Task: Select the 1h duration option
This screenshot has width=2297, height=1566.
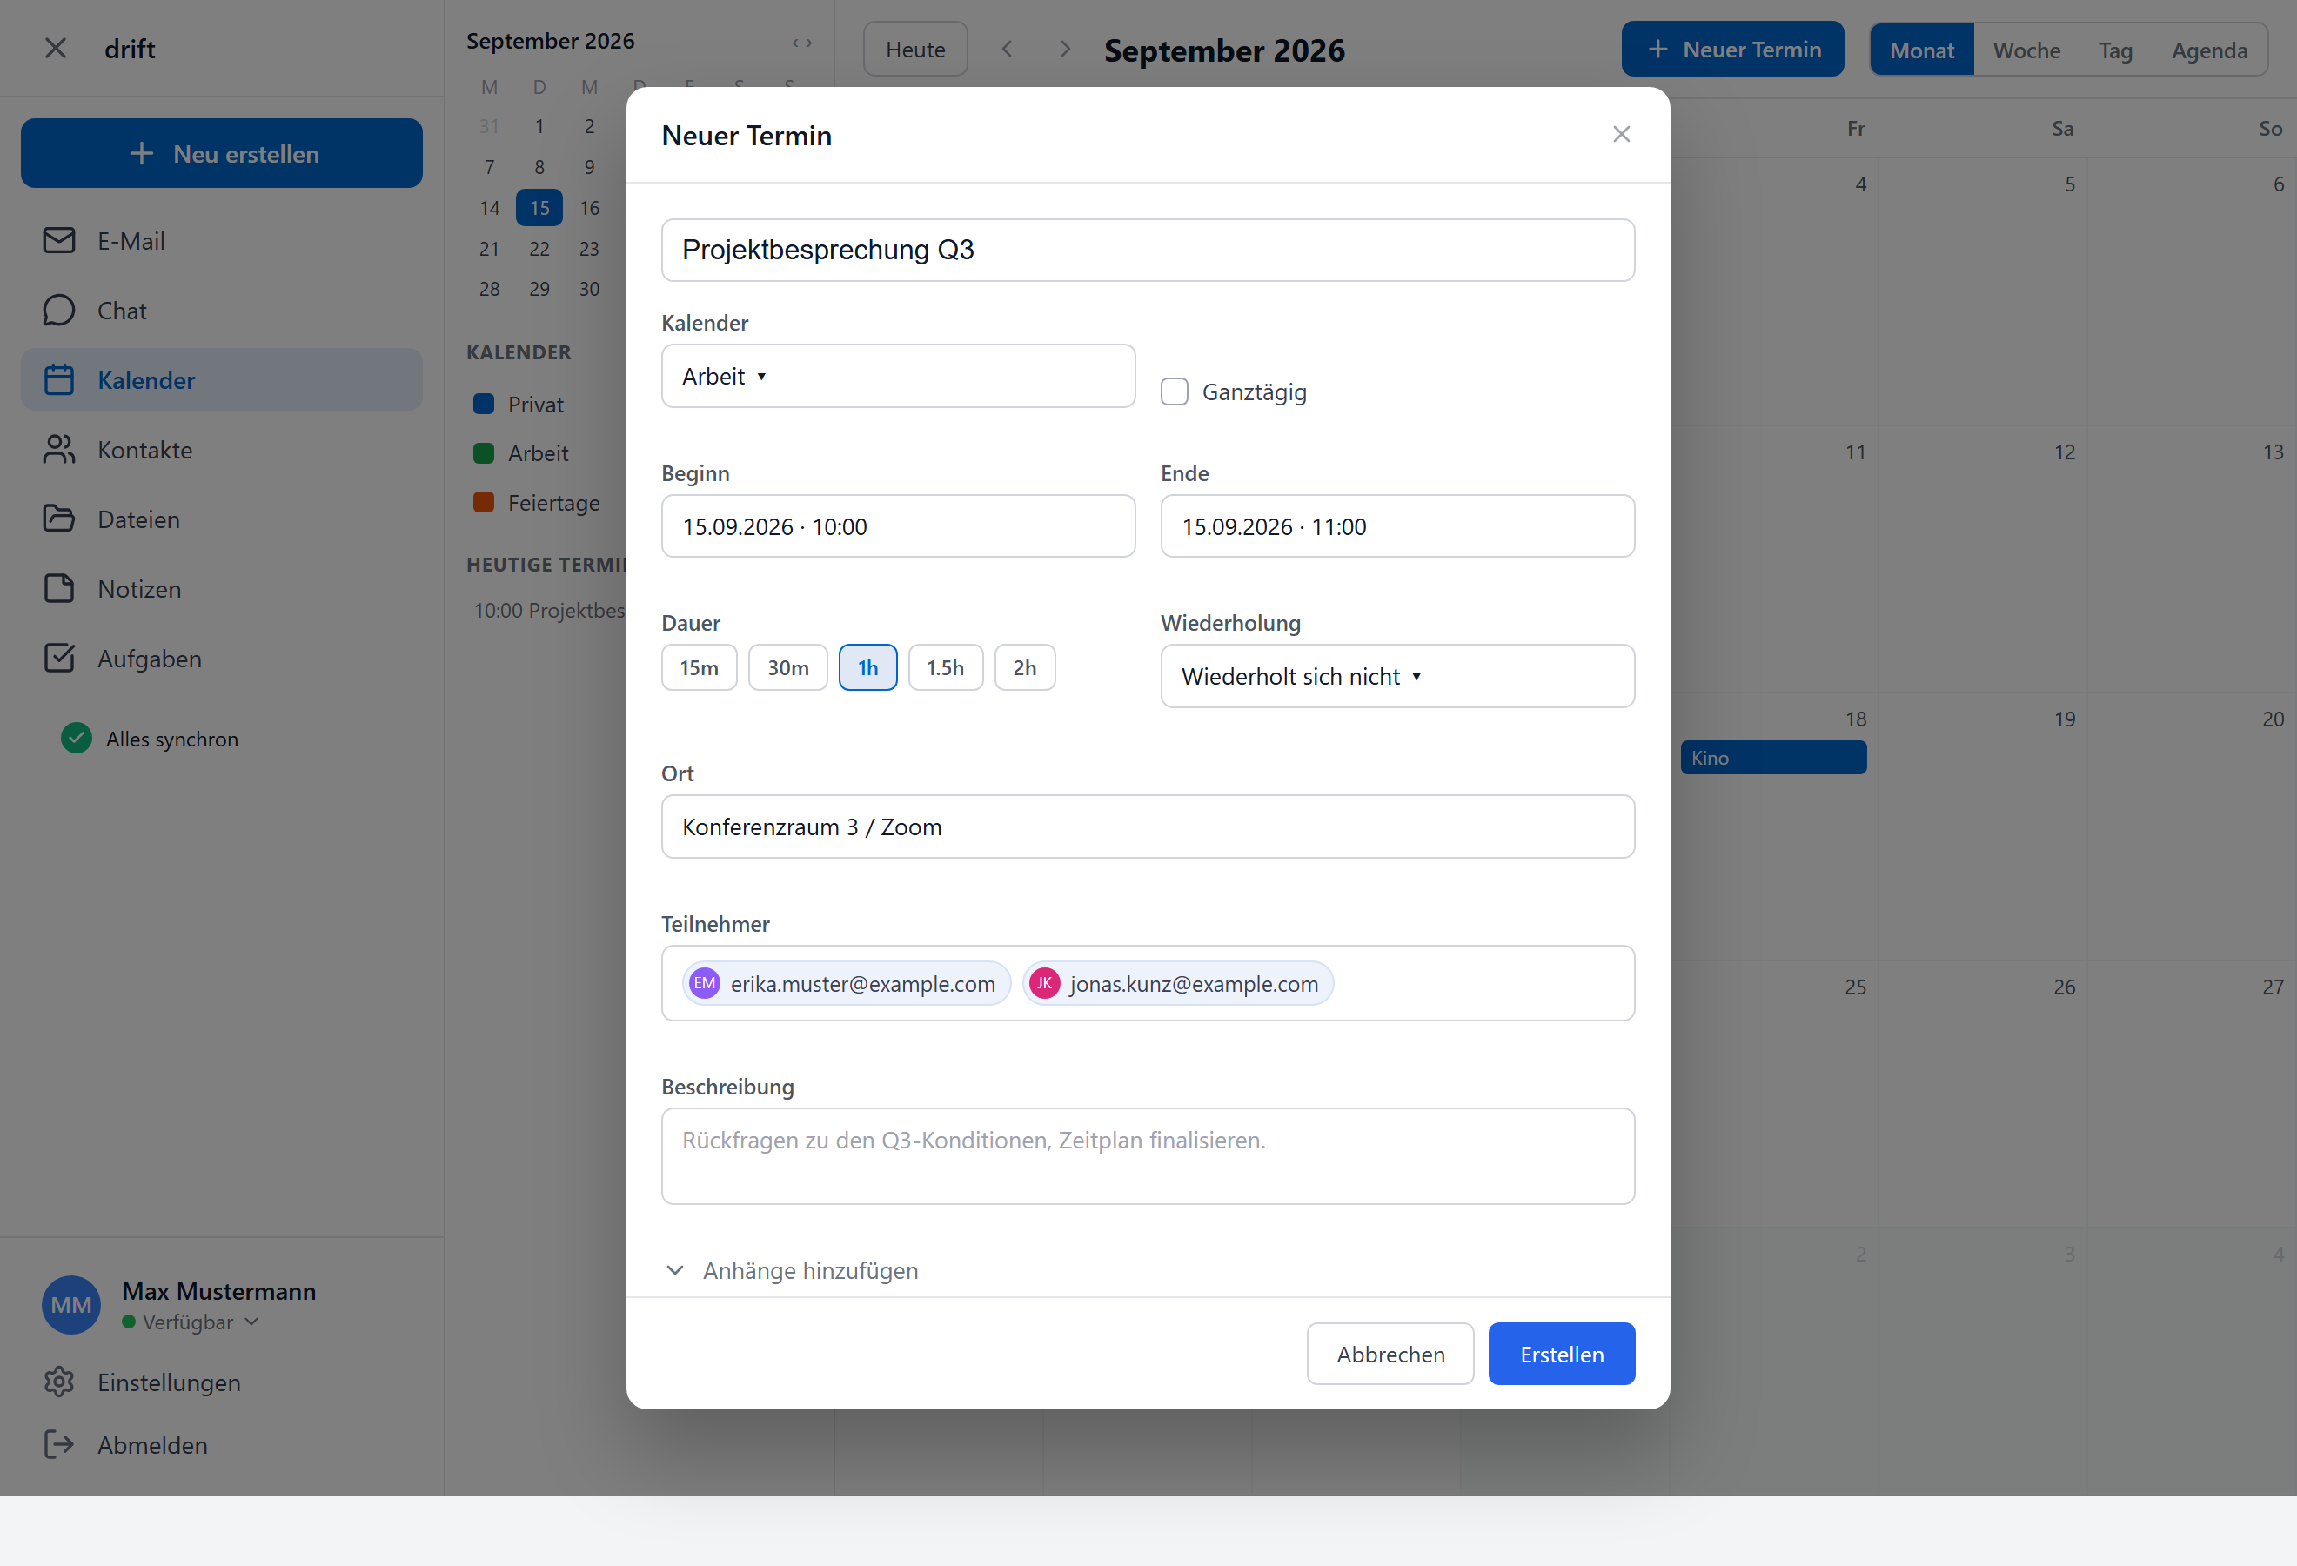Action: (x=867, y=668)
